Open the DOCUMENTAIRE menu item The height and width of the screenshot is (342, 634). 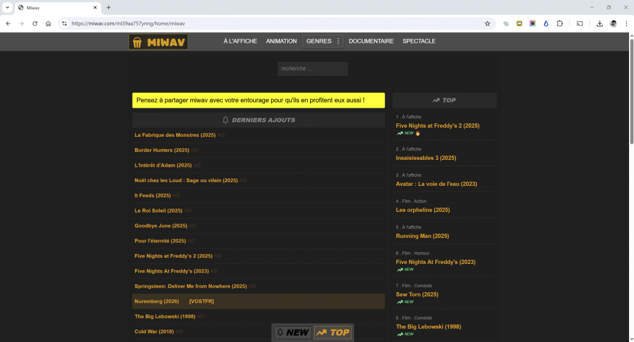click(371, 41)
